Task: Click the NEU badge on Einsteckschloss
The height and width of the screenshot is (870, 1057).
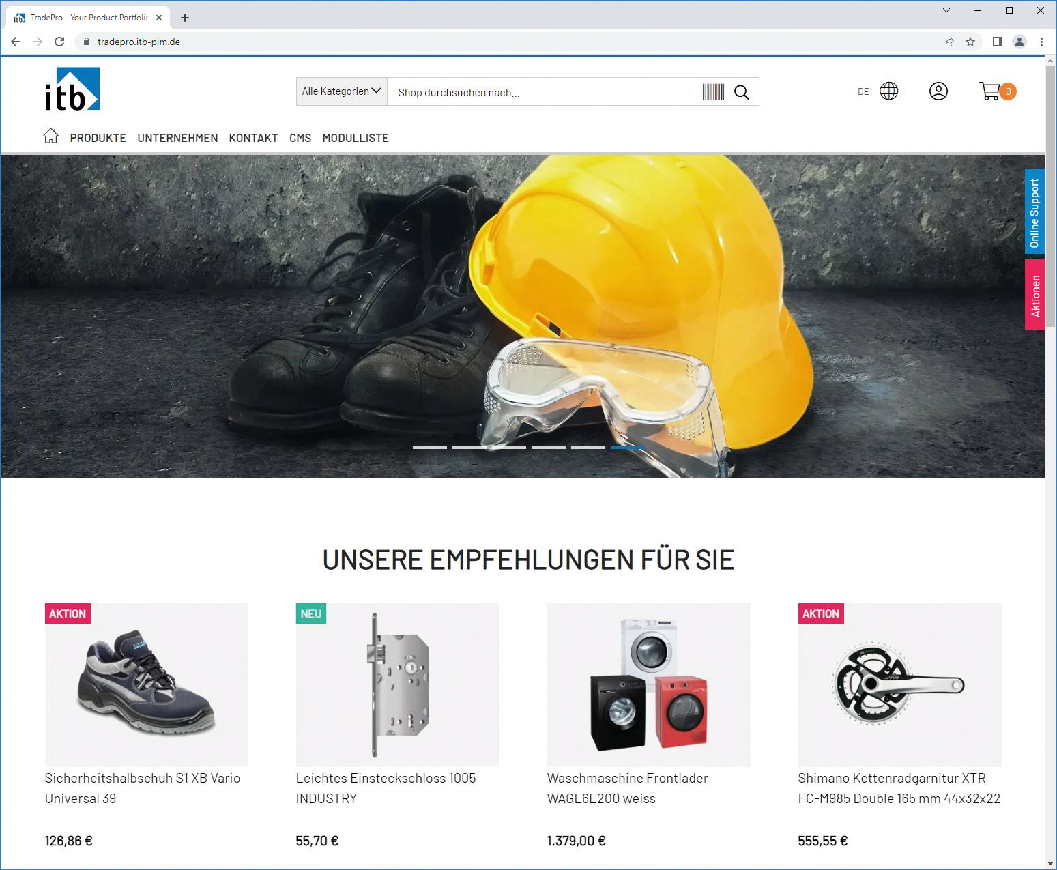Action: pos(311,613)
